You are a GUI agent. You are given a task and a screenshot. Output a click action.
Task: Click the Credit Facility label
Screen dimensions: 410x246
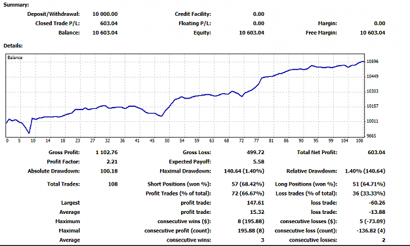point(193,14)
